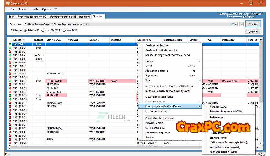The width and height of the screenshot is (270, 156).
Task: Click the browse (...) button beside the file path
Action: [241, 24]
